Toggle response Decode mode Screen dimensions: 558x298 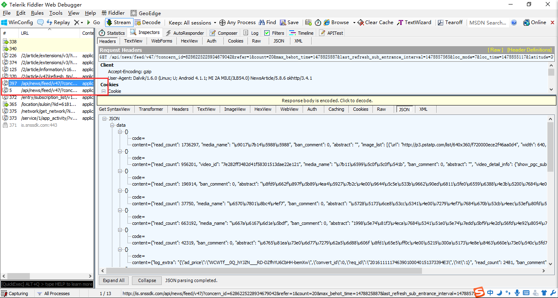point(148,22)
